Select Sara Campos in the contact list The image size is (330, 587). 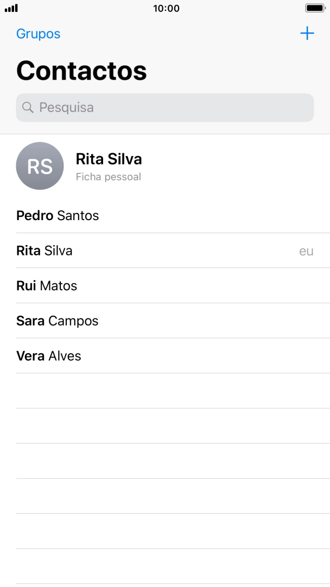click(57, 321)
